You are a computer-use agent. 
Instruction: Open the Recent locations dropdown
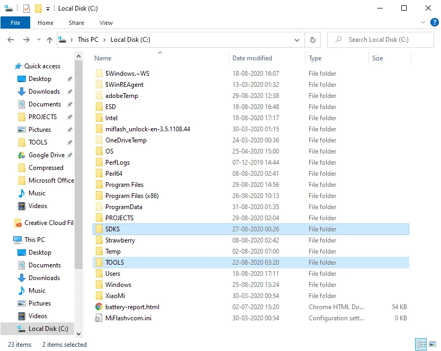coord(39,40)
